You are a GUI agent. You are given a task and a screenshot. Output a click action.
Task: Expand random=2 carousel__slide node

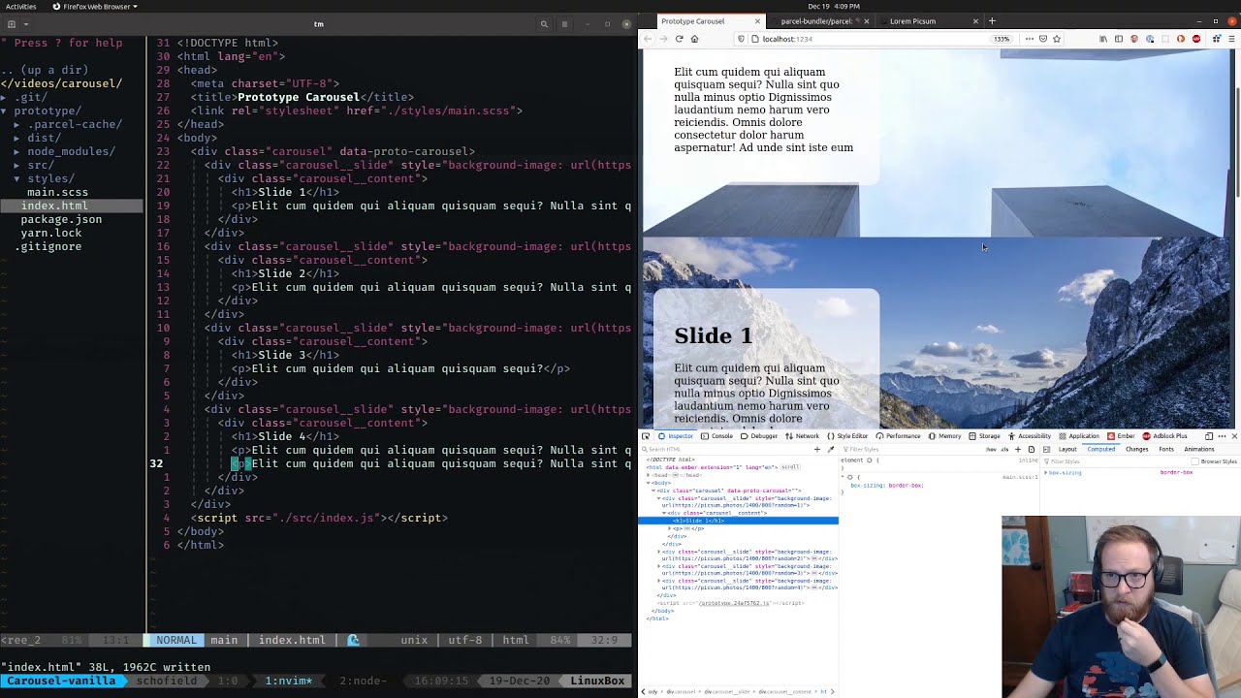click(659, 552)
